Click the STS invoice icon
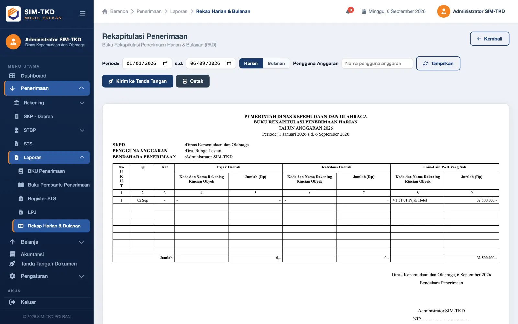The image size is (518, 324). tap(17, 144)
